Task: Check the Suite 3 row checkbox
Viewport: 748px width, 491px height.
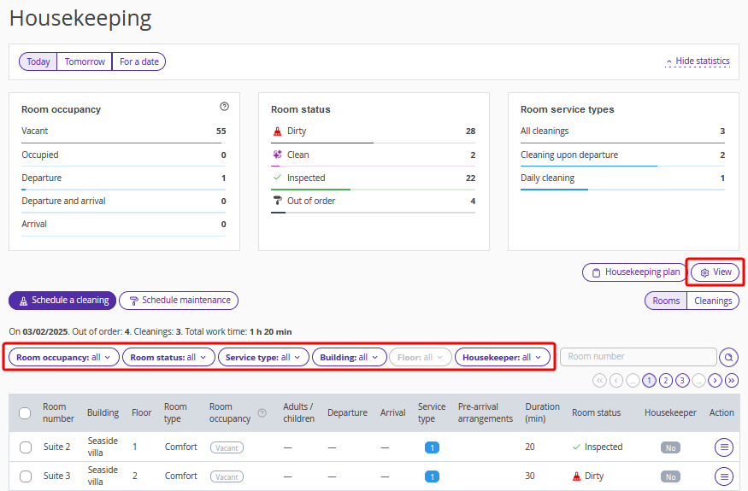Action: point(25,476)
